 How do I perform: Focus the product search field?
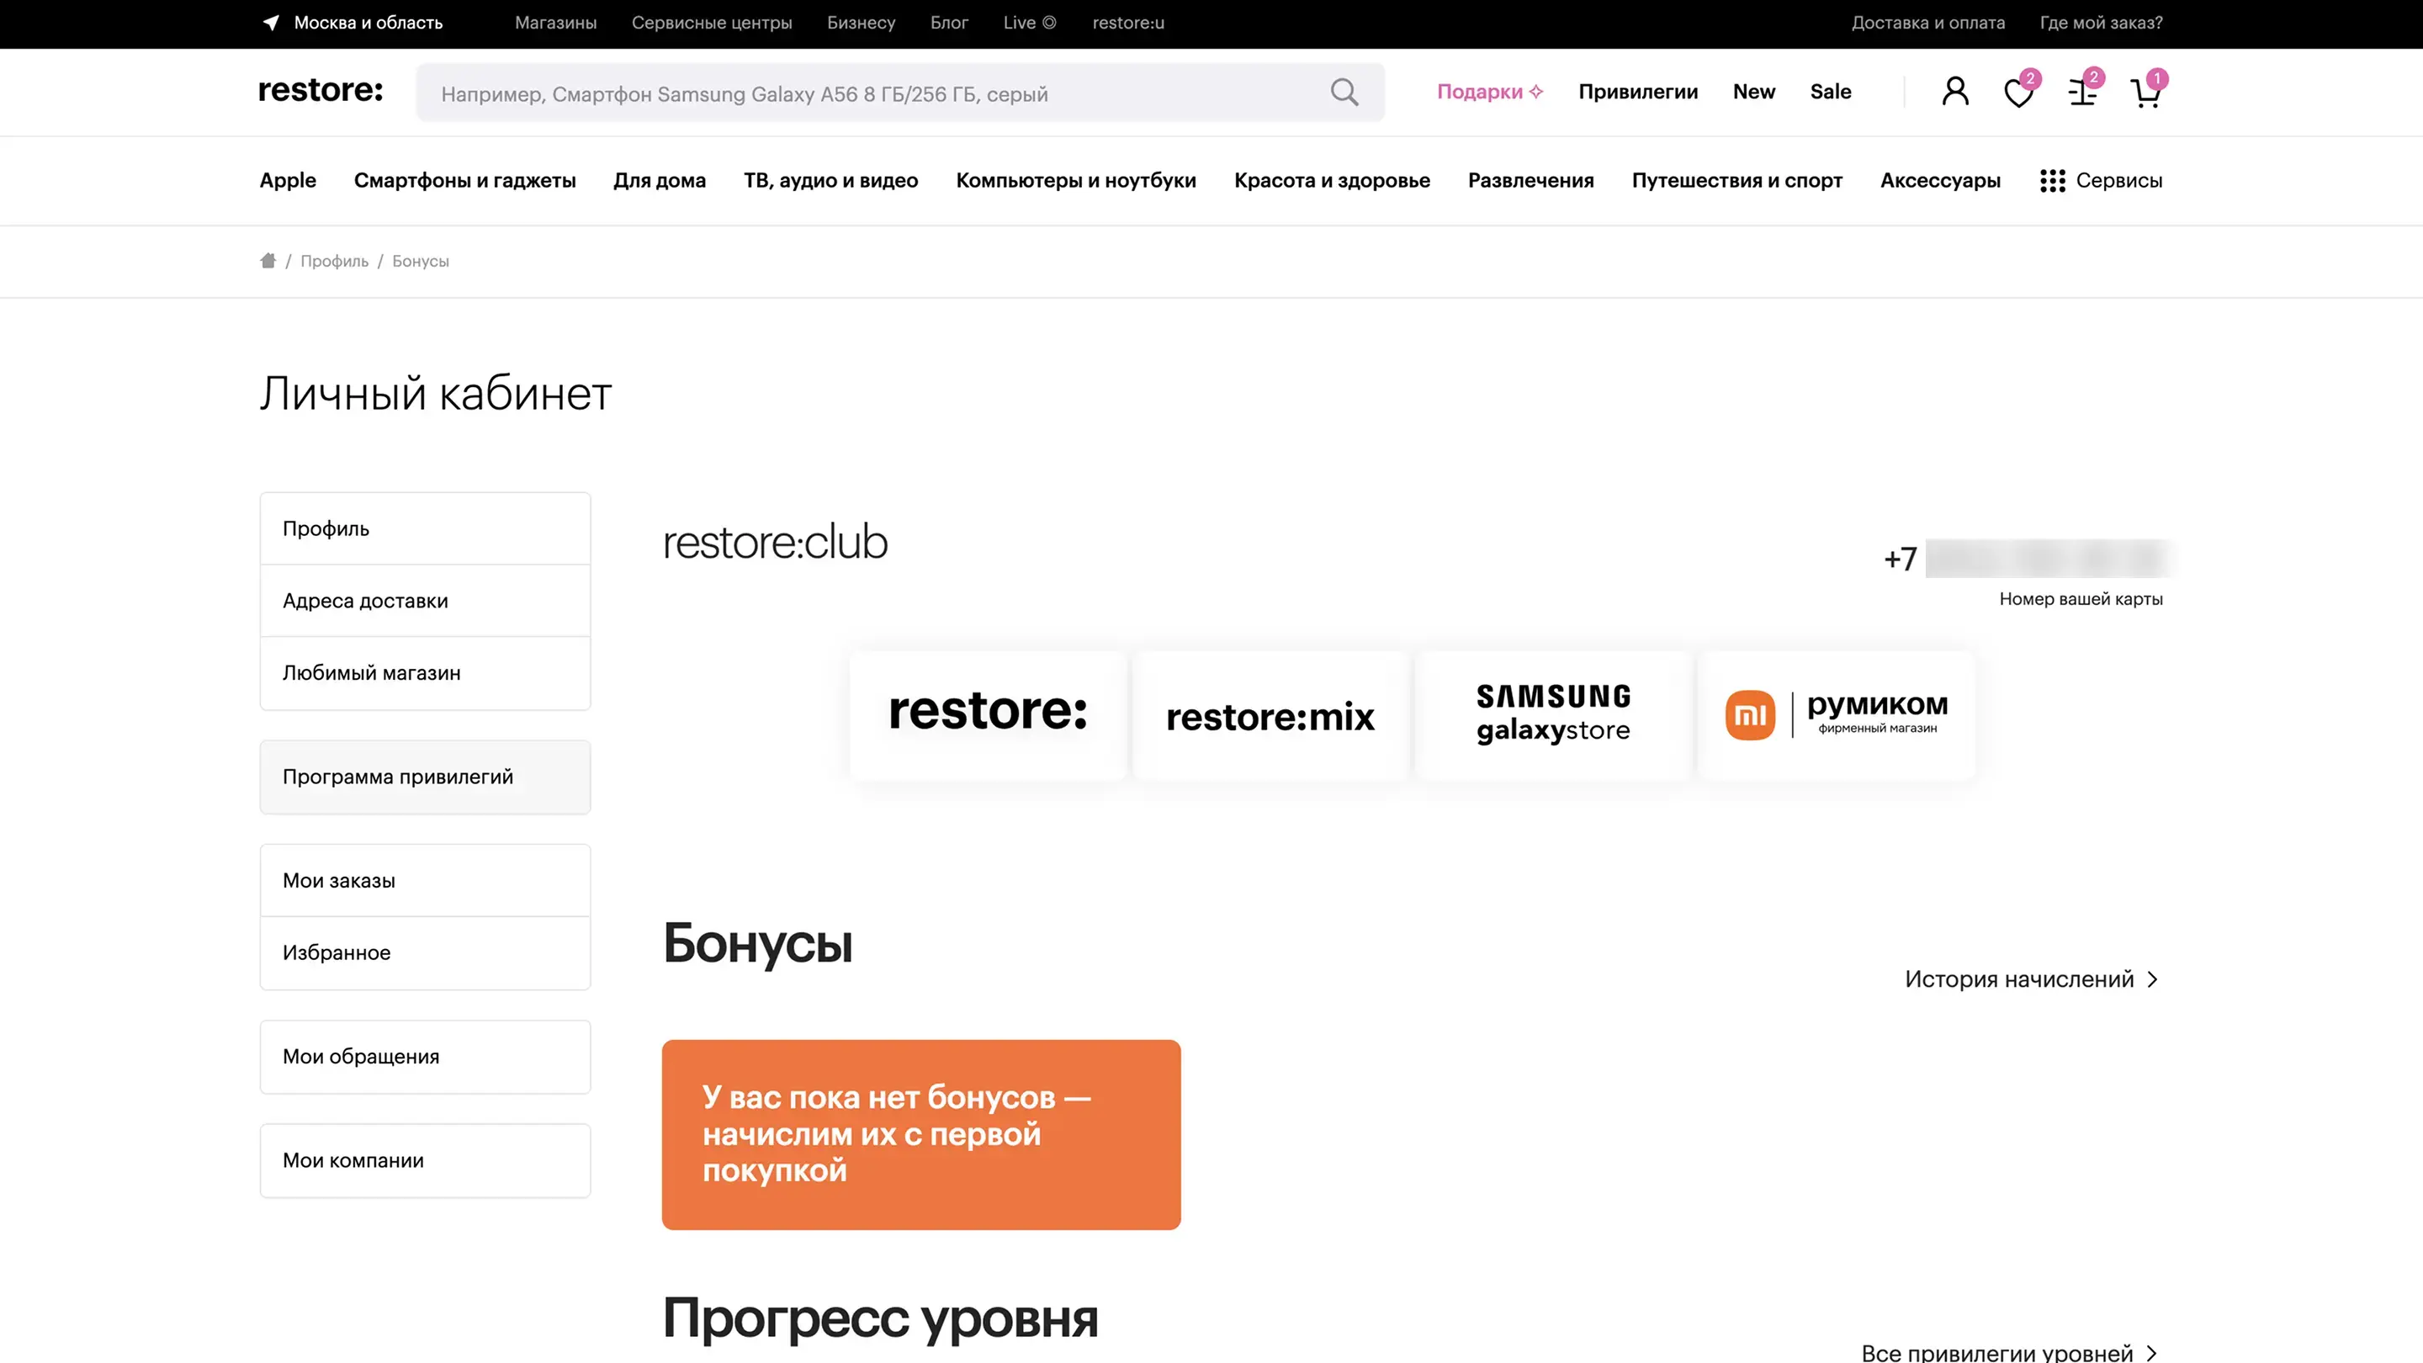click(875, 93)
